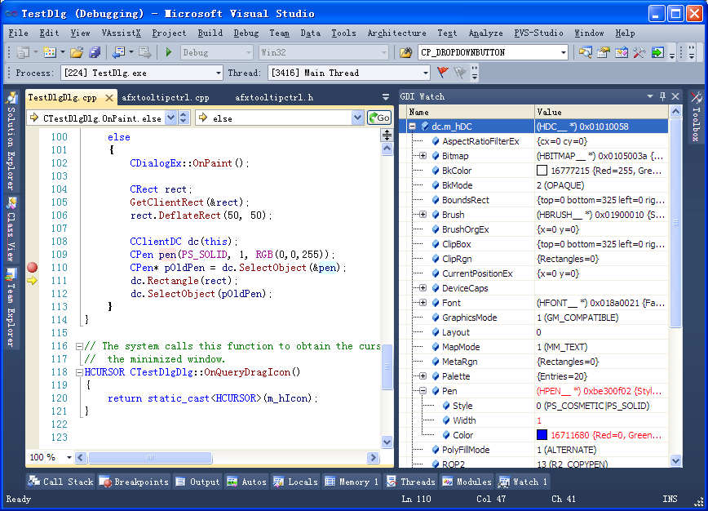Click the navigate backward toolbar icon

click(x=119, y=52)
